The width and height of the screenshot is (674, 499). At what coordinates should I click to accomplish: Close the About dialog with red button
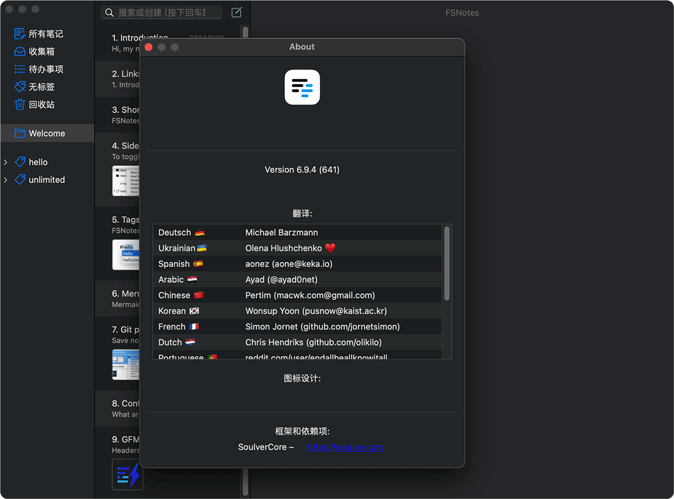pos(149,47)
